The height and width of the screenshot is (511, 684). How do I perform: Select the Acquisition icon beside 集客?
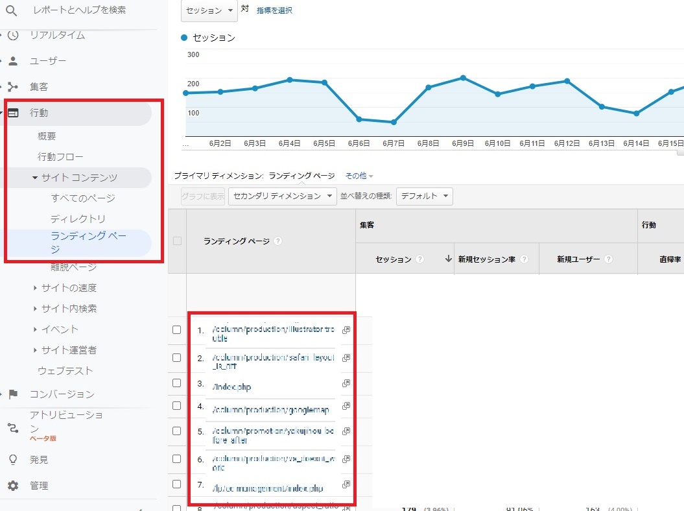pos(13,87)
